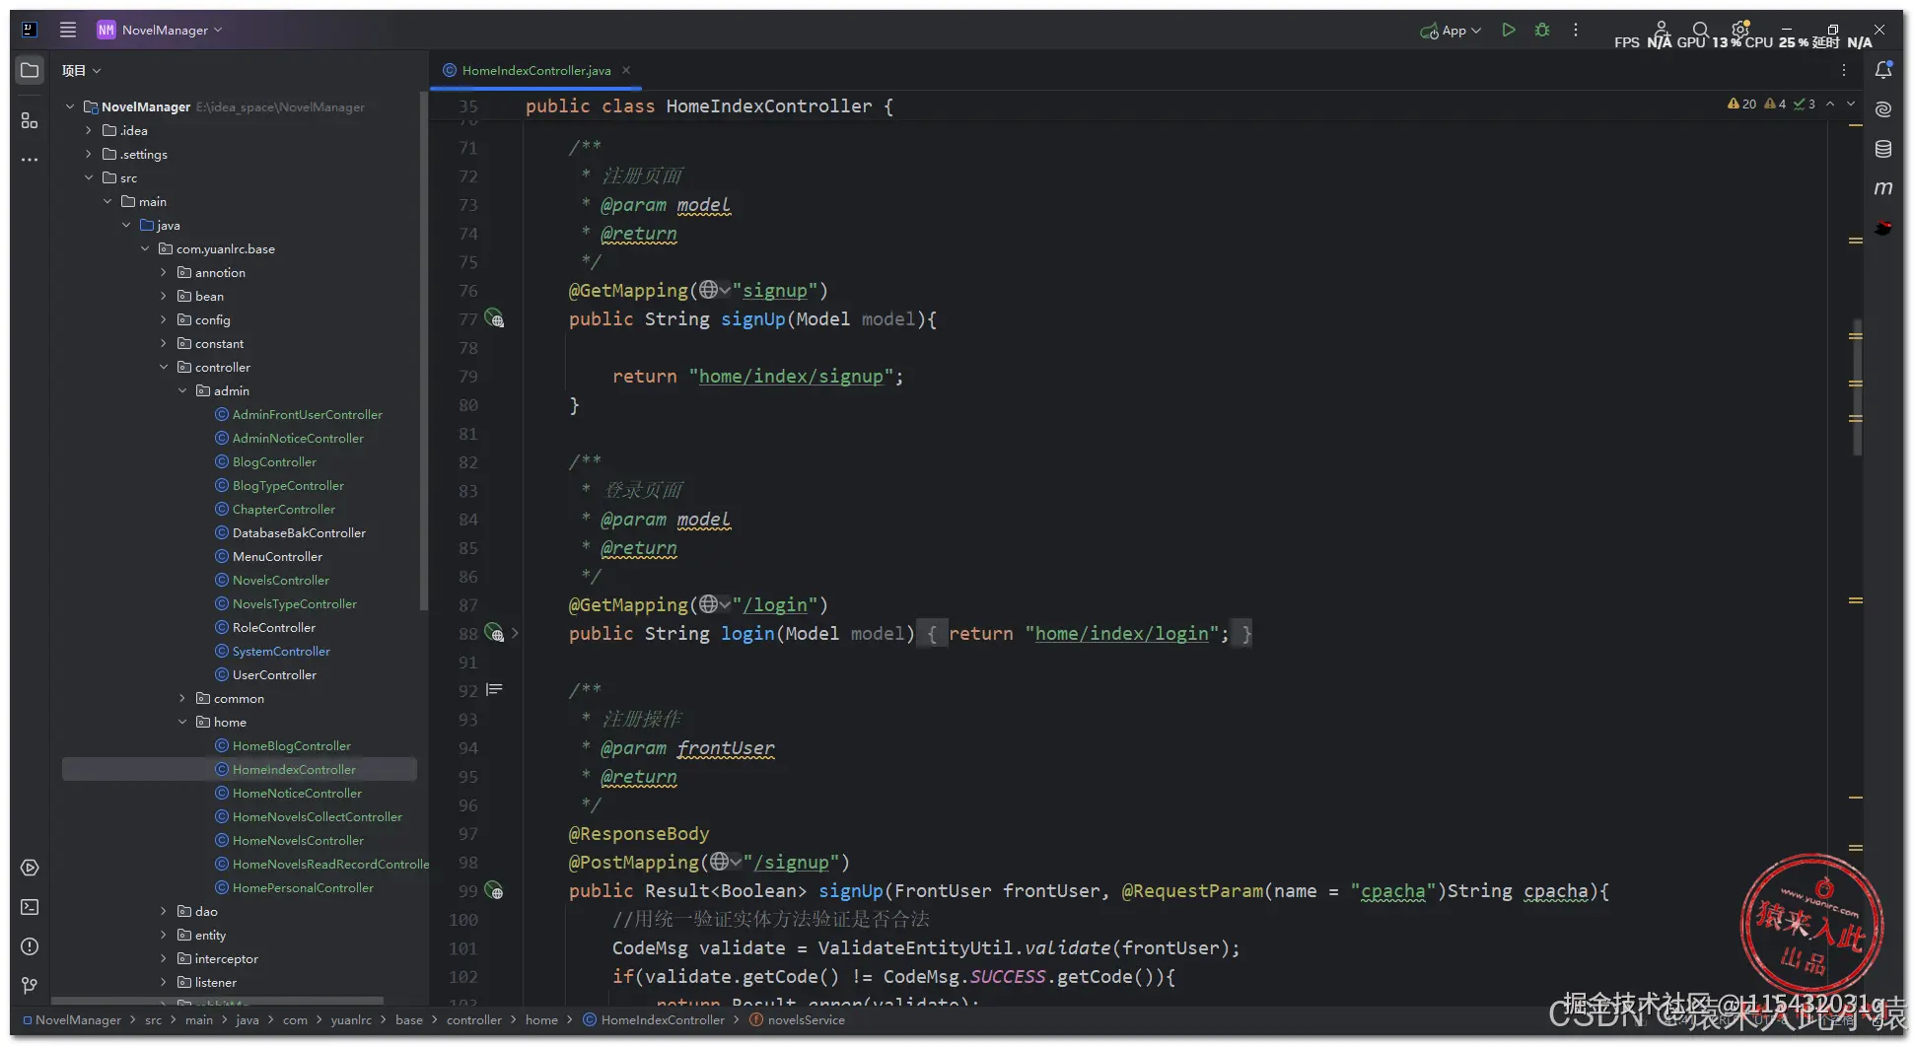Open the Database tool window

coord(1883,149)
